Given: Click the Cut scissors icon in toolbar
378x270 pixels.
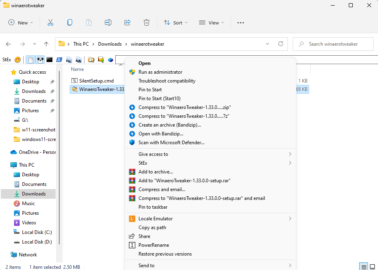Looking at the screenshot, I should point(50,23).
